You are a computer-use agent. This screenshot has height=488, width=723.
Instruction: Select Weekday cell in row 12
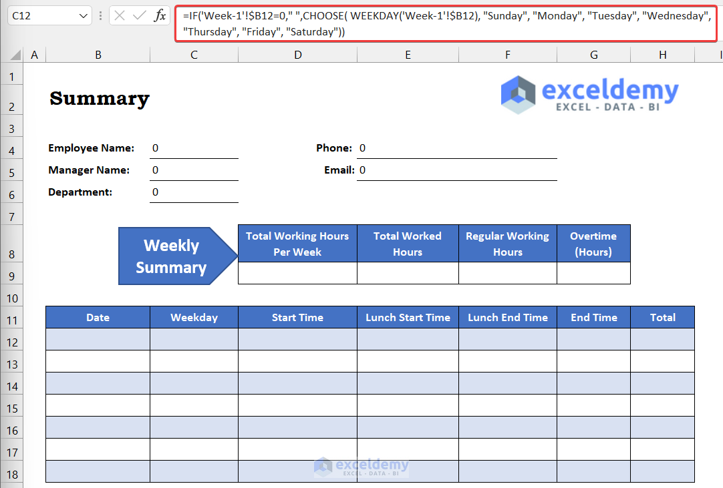click(194, 339)
